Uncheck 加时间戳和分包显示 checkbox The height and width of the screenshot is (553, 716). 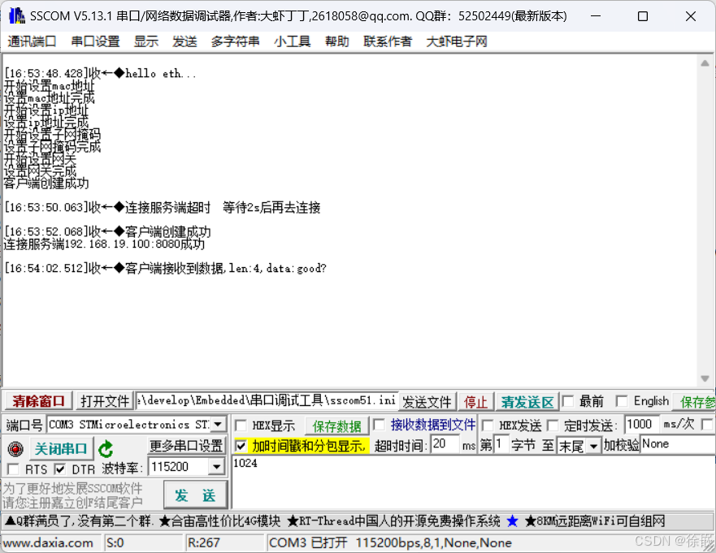click(241, 445)
